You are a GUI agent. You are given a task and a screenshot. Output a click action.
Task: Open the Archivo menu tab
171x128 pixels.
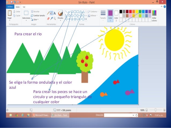pos(10,7)
